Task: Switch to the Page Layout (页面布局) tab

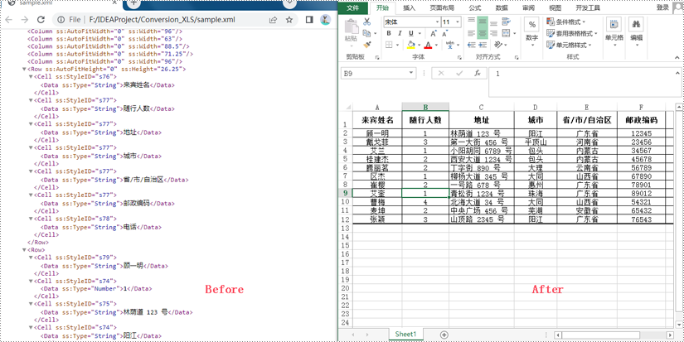Action: point(442,7)
